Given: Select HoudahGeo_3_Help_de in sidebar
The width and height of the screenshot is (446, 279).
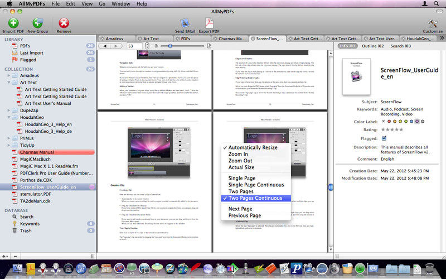Looking at the screenshot, I should 48,131.
